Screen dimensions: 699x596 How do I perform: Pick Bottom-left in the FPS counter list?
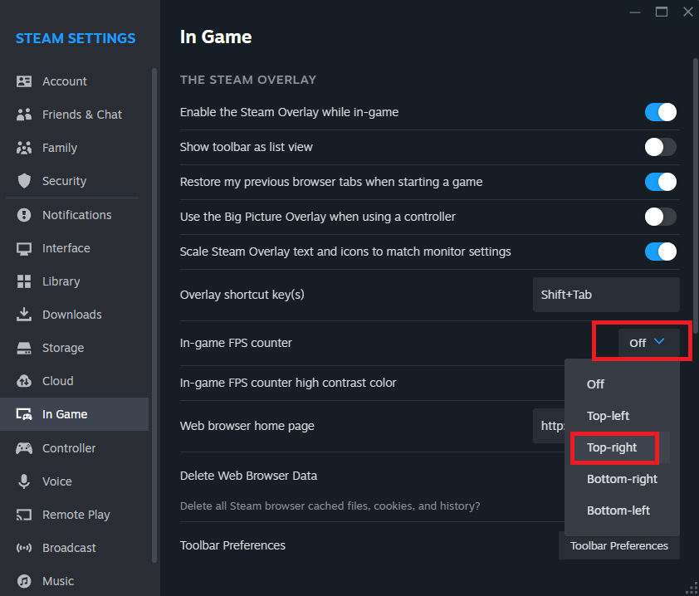(618, 511)
